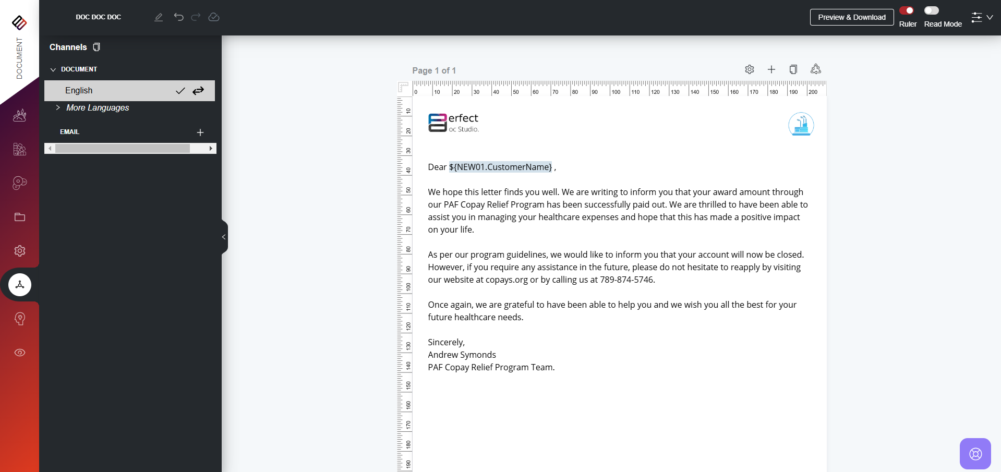
Task: Expand More Languages list
Action: 58,107
